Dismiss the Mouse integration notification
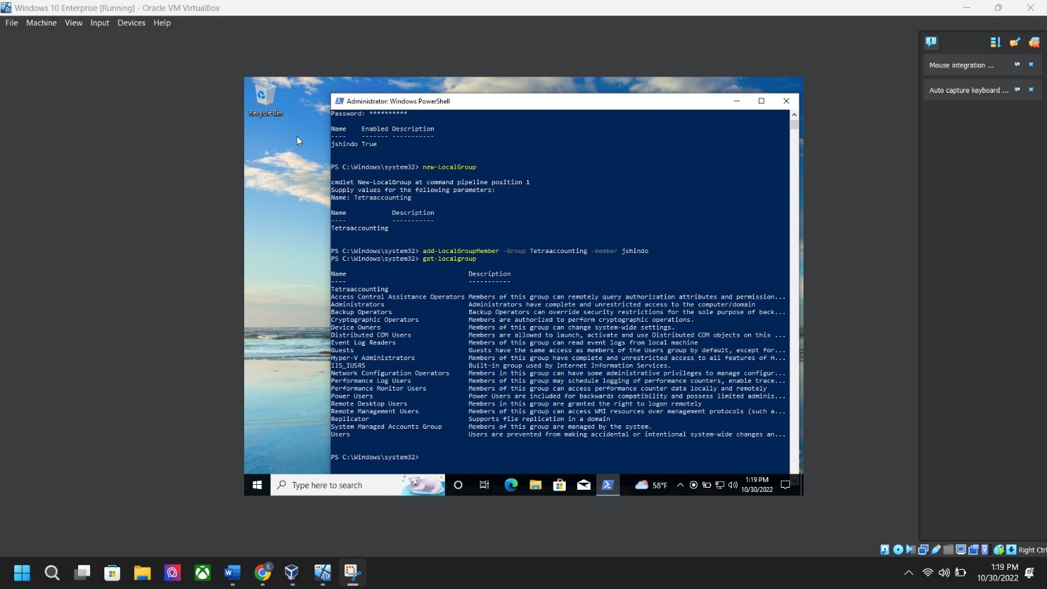 point(1031,64)
